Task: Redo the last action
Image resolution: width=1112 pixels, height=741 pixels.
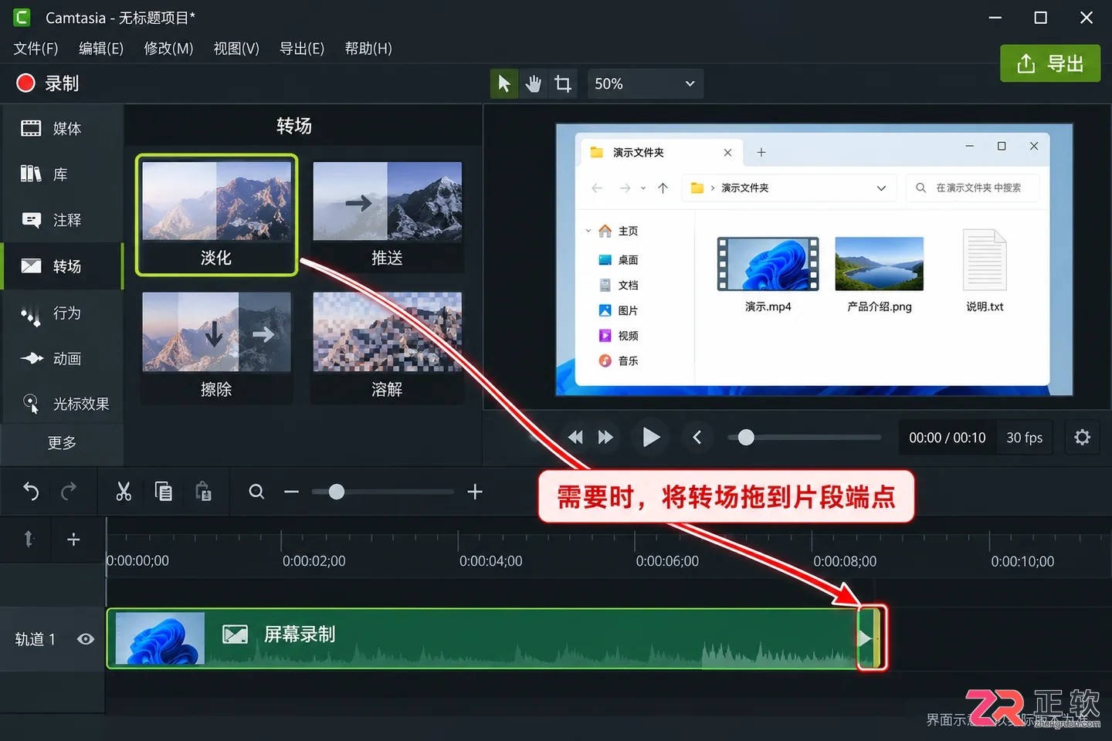Action: pos(69,492)
